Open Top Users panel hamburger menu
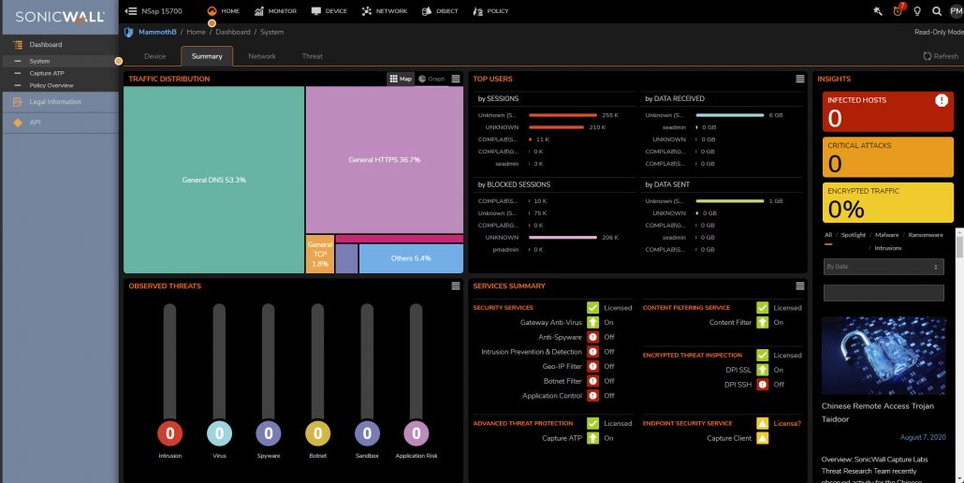964x483 pixels. pyautogui.click(x=800, y=79)
